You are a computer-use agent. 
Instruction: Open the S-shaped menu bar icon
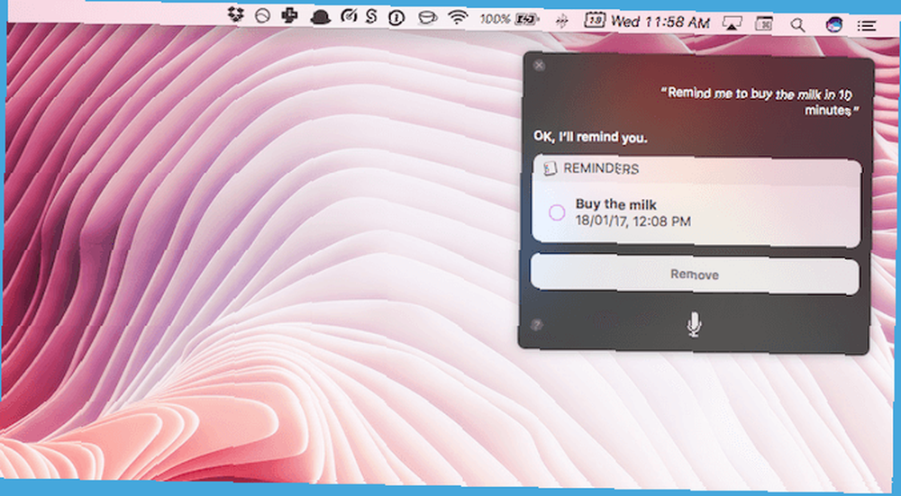click(371, 16)
